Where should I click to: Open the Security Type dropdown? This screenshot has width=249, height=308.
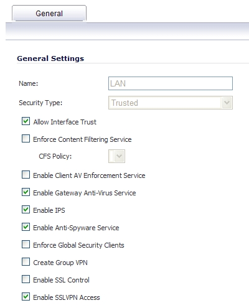[x=171, y=103]
